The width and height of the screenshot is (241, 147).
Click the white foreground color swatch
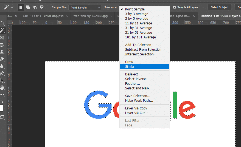1,108
